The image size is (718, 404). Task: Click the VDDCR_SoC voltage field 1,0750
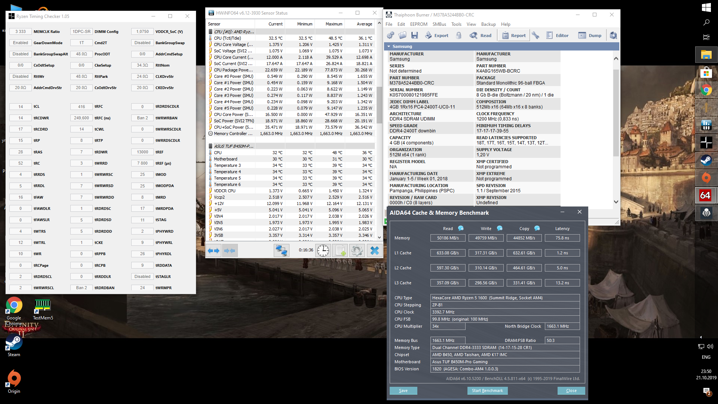(x=142, y=32)
